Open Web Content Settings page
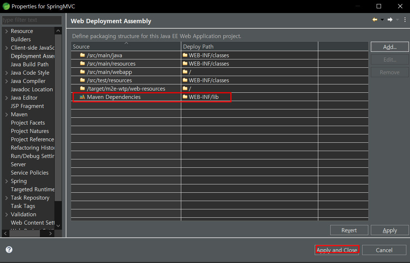The height and width of the screenshot is (263, 410). (x=32, y=223)
